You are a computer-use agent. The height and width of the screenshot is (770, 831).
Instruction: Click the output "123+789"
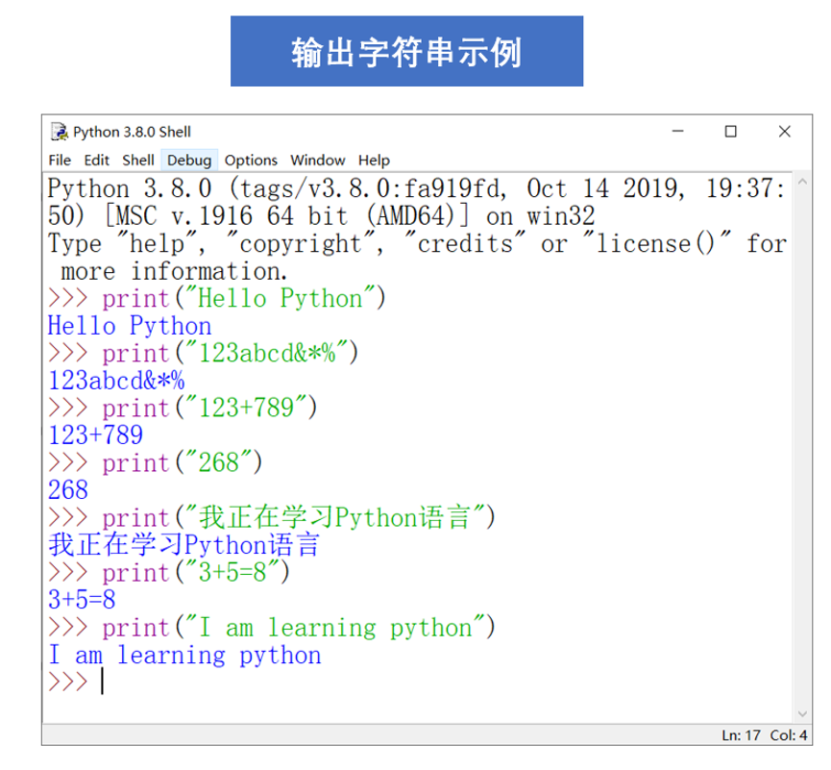(x=95, y=435)
